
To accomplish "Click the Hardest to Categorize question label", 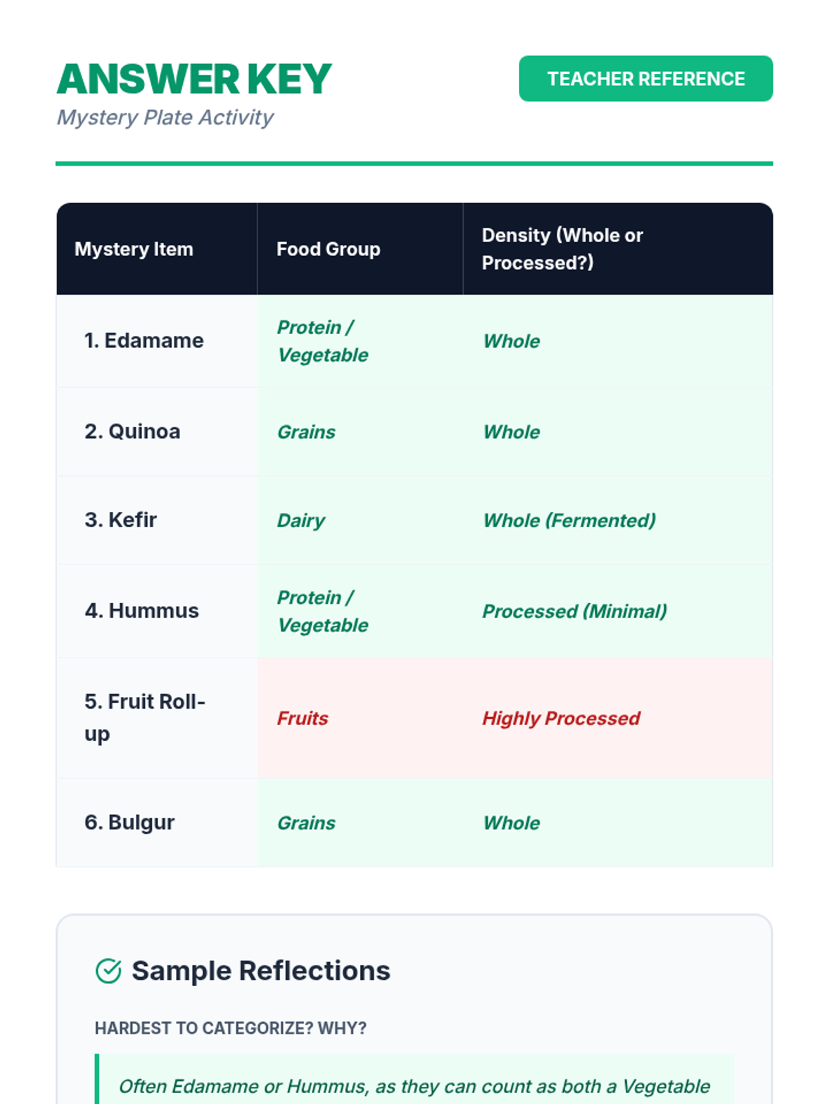I will 230,1028.
